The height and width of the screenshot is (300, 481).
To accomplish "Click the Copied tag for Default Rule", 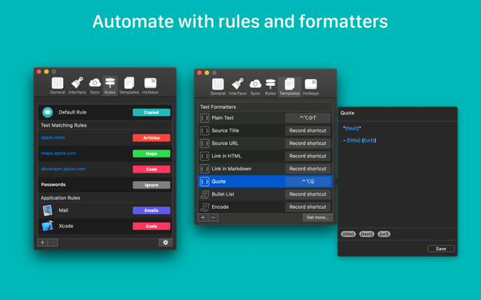I will (x=151, y=113).
